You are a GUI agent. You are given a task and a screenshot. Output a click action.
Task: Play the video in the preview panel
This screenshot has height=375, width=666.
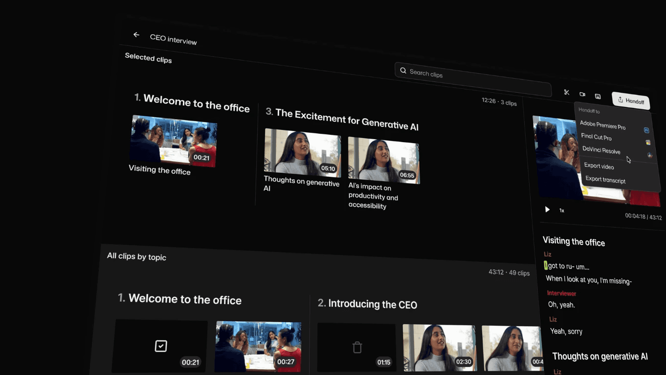pyautogui.click(x=547, y=209)
